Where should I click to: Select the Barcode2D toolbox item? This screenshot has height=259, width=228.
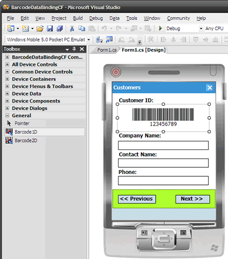click(x=44, y=140)
